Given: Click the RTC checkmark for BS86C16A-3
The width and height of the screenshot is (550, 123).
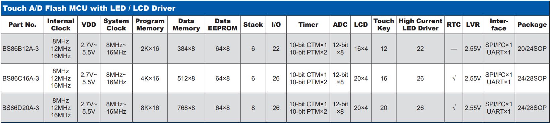Looking at the screenshot, I should tap(454, 79).
